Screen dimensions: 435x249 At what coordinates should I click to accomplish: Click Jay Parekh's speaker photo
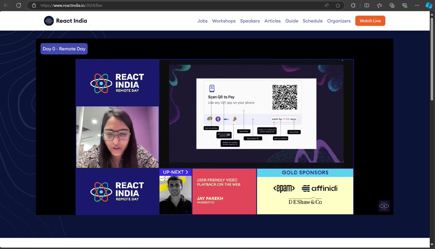point(175,195)
